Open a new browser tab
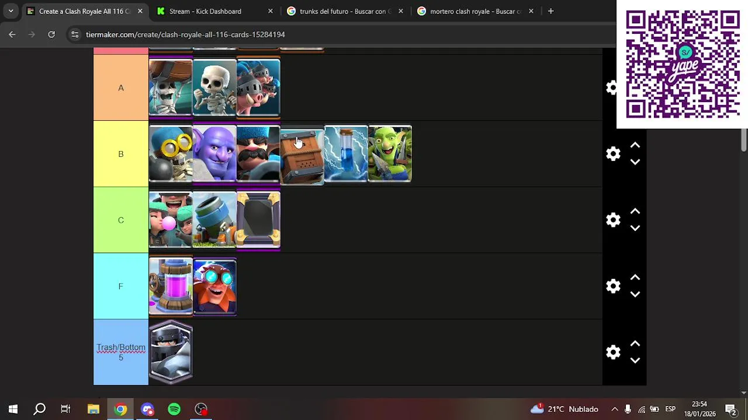748x420 pixels. (x=550, y=11)
